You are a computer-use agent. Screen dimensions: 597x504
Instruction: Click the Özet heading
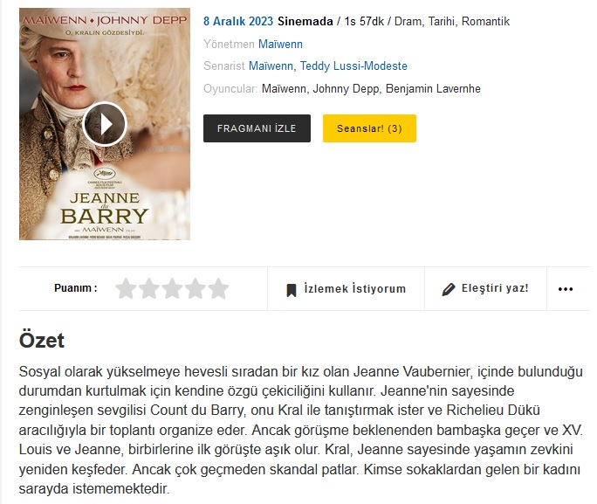(42, 340)
